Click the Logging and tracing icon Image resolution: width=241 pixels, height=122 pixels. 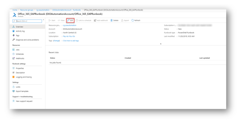13,77
